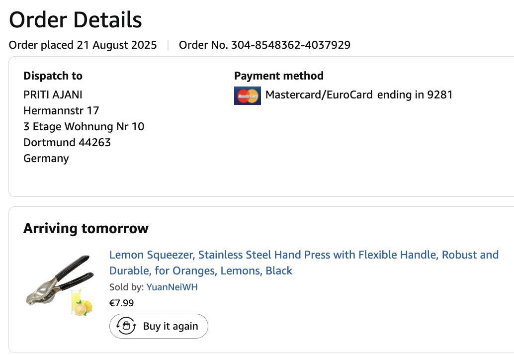Click the Sold by label
This screenshot has height=355, width=514.
(x=126, y=287)
